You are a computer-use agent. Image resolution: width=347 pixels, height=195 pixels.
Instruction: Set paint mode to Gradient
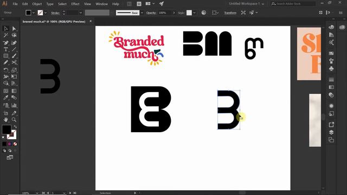pyautogui.click(x=10, y=144)
